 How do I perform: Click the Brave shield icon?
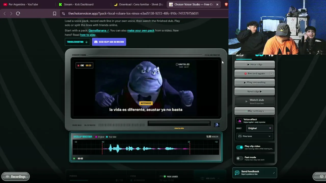tap(226, 4)
